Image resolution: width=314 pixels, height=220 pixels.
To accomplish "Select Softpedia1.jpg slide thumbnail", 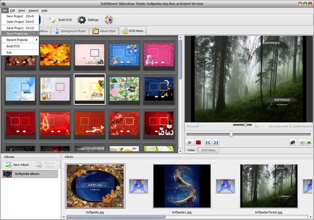I will 182,186.
